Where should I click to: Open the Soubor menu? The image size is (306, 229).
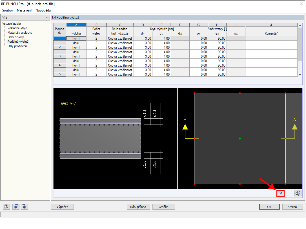click(8, 10)
